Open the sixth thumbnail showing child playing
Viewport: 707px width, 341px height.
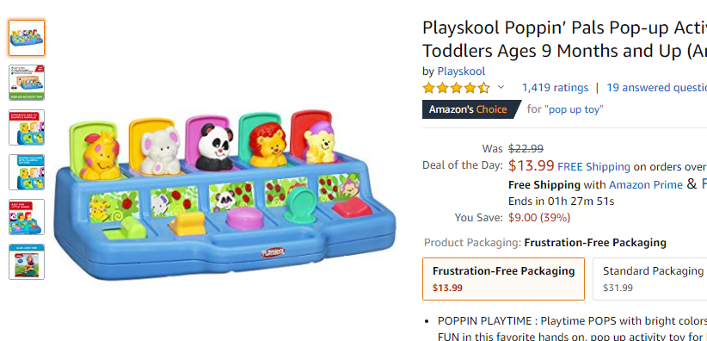(27, 262)
